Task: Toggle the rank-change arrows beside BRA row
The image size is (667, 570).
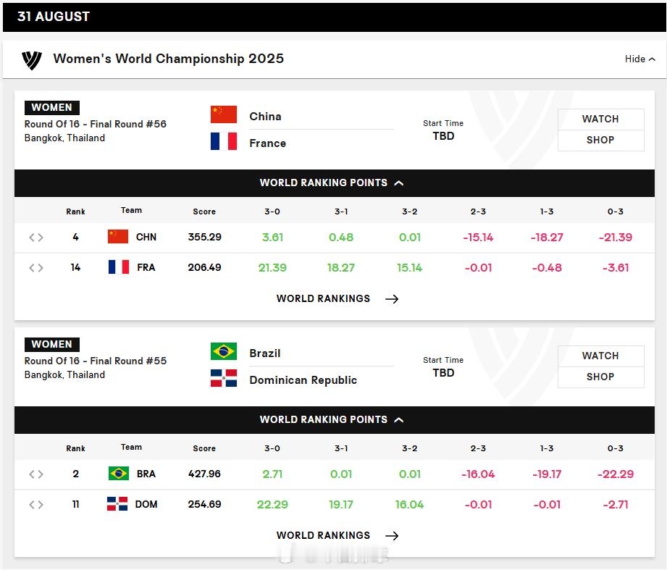Action: pos(36,474)
